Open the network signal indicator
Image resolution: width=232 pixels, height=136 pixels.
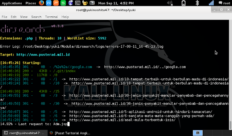211,3
